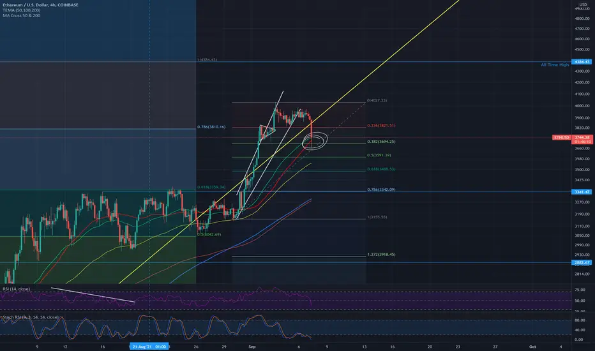Viewport: 595px width, 351px height.
Task: Click the Oct label on time axis
Action: coord(532,347)
